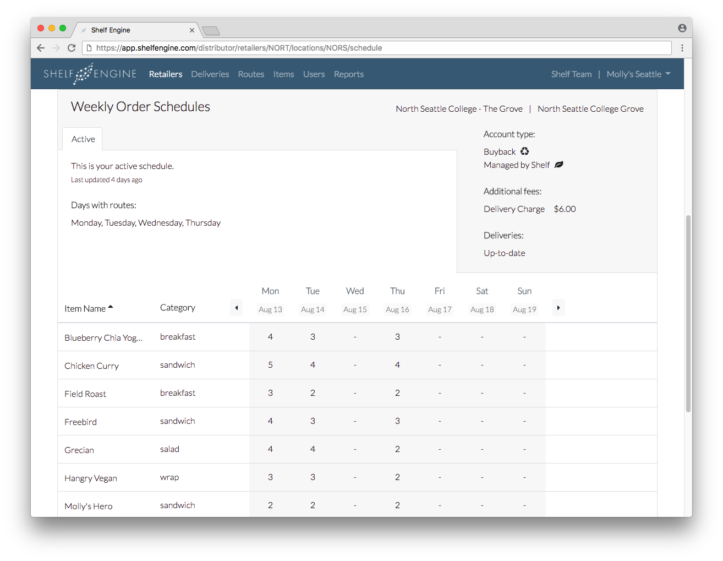723x561 pixels.
Task: Open a new browser tab
Action: (211, 30)
